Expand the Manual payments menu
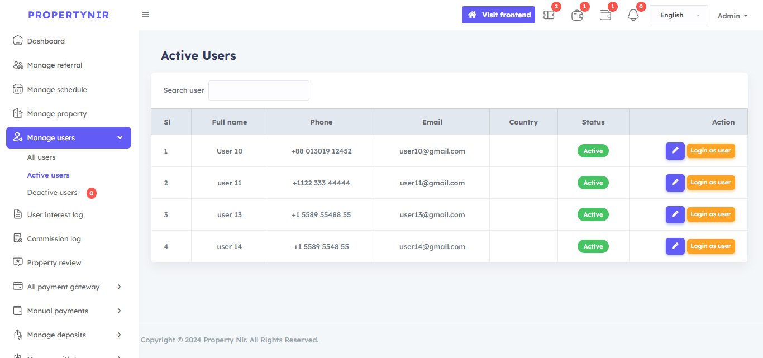Image resolution: width=763 pixels, height=358 pixels. (x=119, y=311)
